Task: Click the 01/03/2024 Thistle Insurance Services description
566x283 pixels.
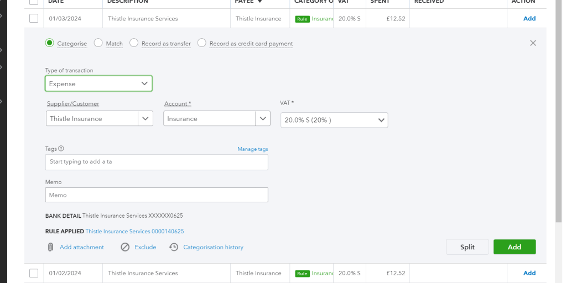Action: [x=143, y=18]
